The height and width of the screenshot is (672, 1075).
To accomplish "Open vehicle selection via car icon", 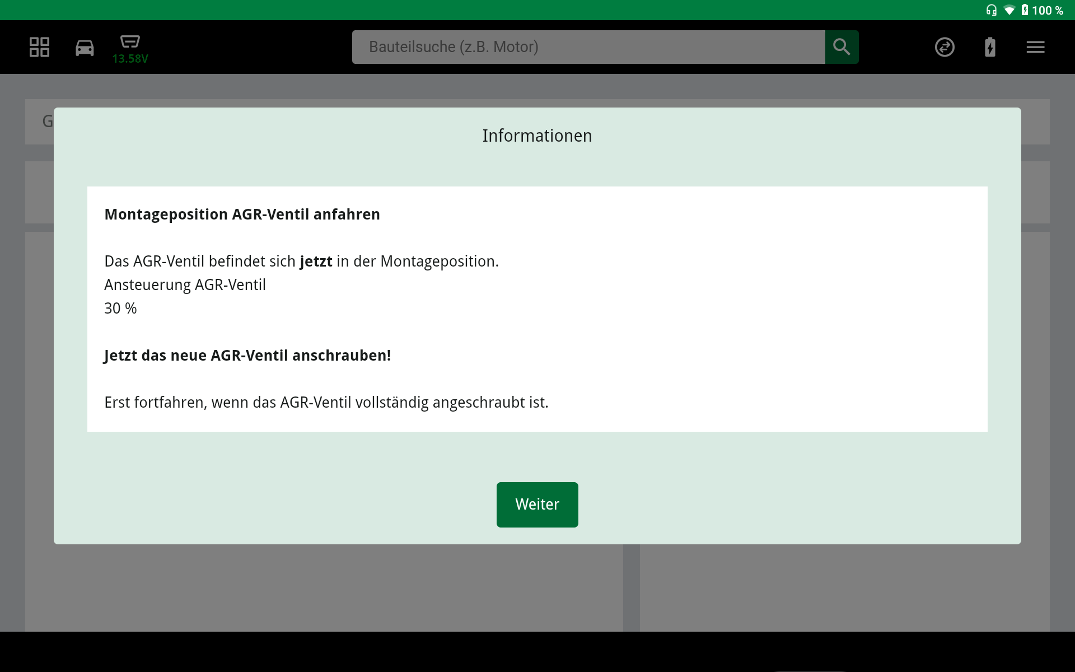I will (85, 47).
